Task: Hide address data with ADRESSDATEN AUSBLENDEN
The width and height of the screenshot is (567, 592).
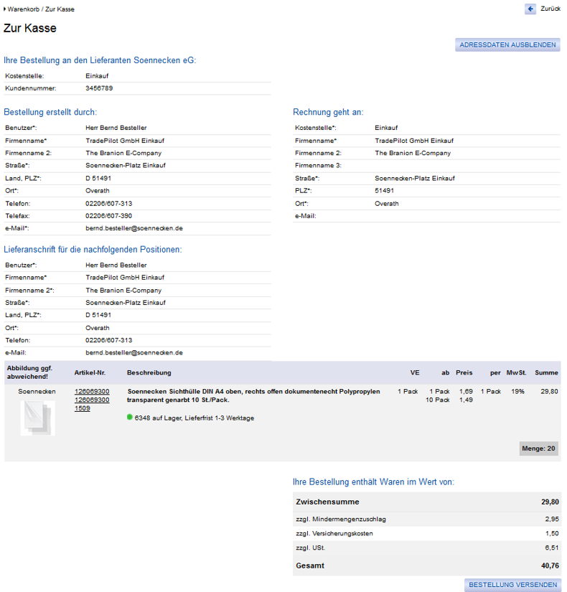Action: coord(507,45)
